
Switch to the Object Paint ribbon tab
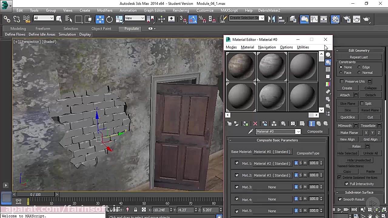pyautogui.click(x=101, y=28)
